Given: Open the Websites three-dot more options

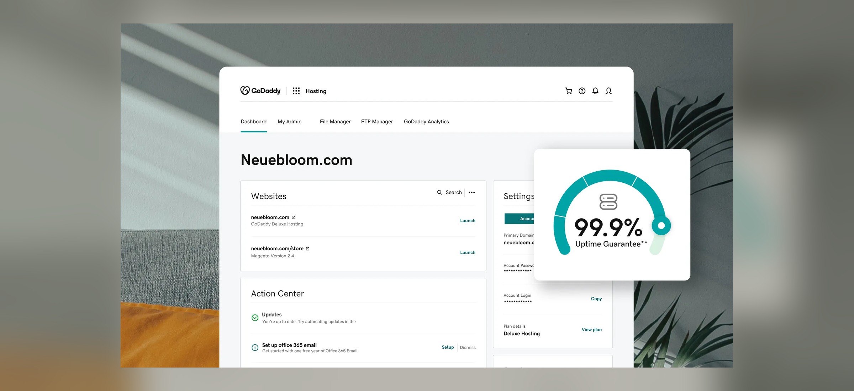Looking at the screenshot, I should (x=472, y=192).
